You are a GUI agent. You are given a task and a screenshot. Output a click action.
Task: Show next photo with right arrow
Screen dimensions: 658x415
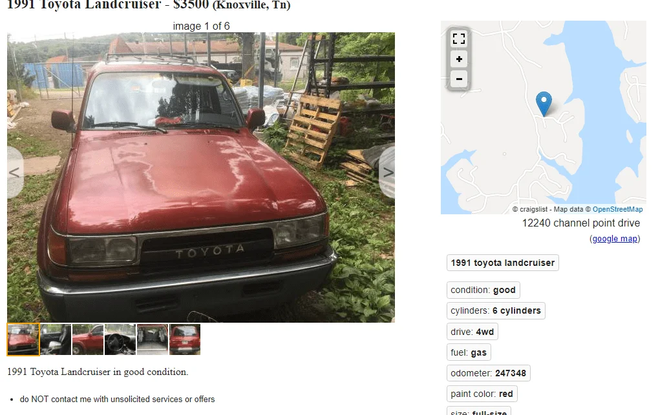387,172
